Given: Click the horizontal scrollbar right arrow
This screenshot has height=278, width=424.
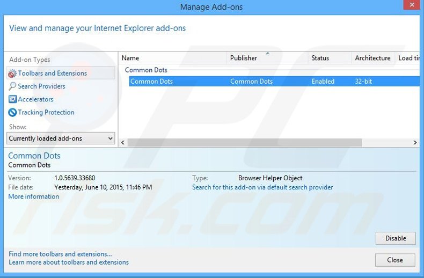Looking at the screenshot, I should (x=415, y=143).
